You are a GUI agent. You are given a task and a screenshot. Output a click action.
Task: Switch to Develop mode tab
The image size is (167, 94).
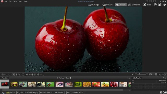pos(134,5)
